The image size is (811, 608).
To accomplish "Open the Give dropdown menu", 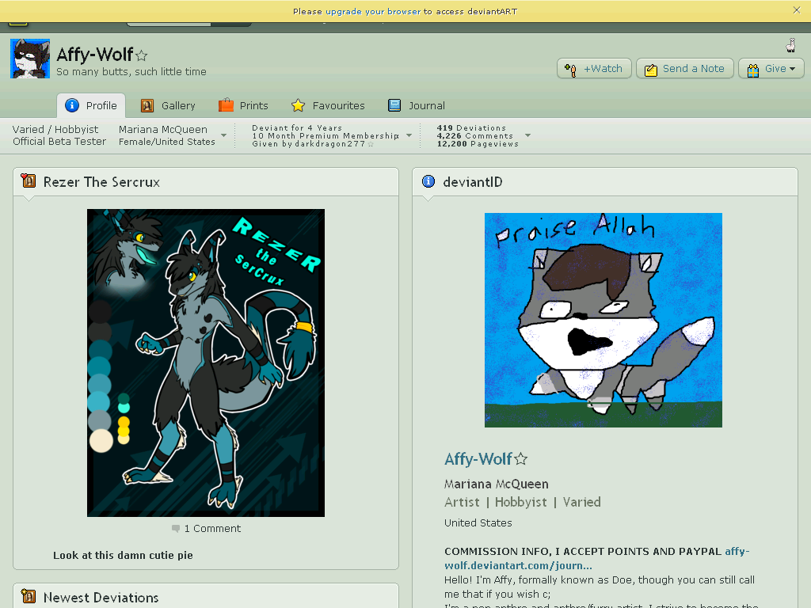I will pyautogui.click(x=771, y=69).
